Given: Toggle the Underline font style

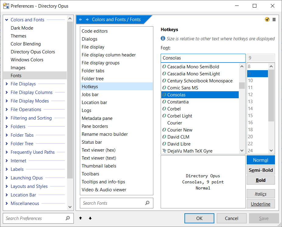Looking at the screenshot, I should (x=261, y=204).
